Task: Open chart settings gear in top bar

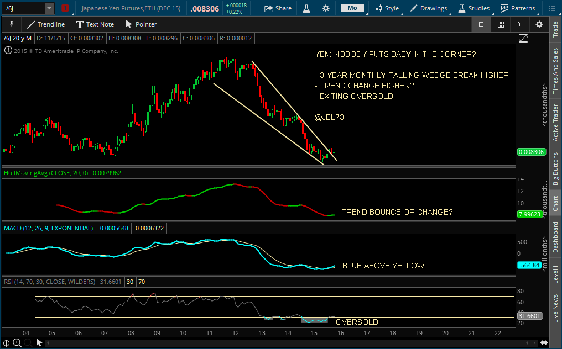Action: click(326, 8)
